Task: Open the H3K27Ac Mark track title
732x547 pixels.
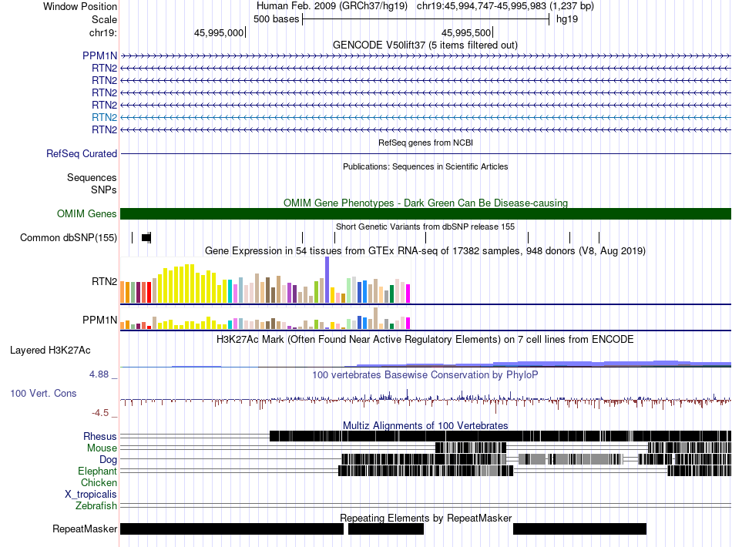Action: 425,339
